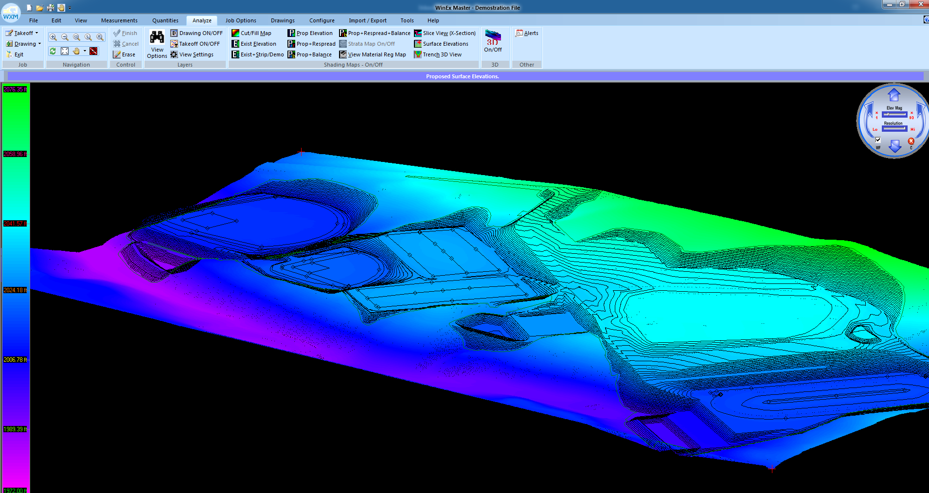Image resolution: width=929 pixels, height=493 pixels.
Task: Open the dropdown next to the Pan tool
Action: [85, 51]
